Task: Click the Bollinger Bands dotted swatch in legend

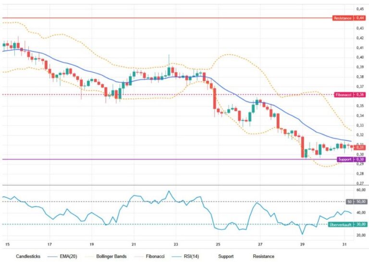Action: [x=89, y=257]
